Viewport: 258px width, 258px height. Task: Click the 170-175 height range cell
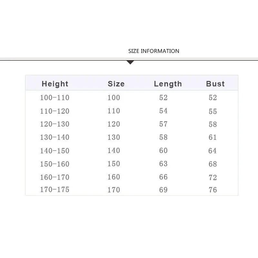click(55, 190)
